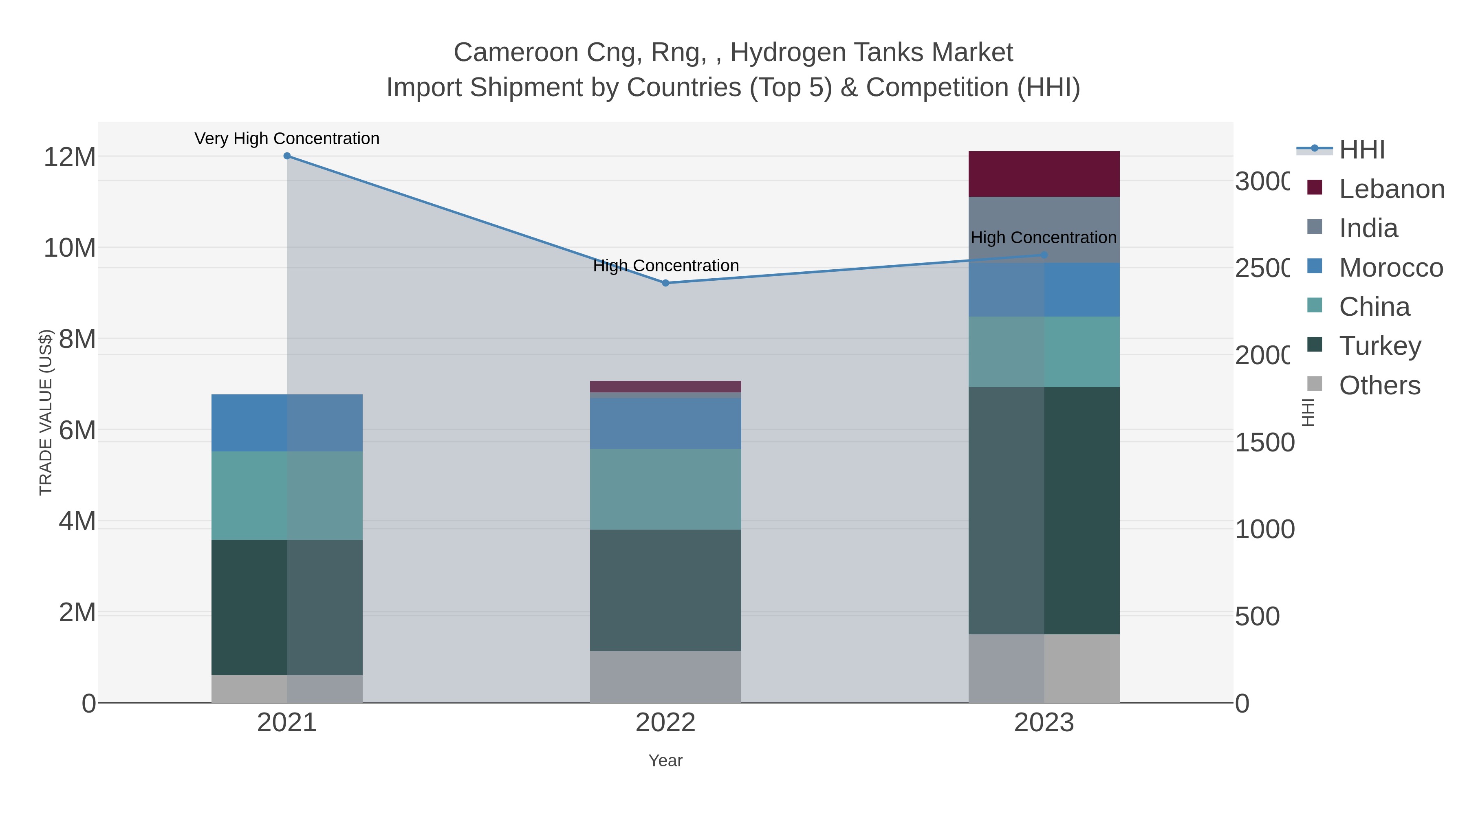Click the 'High Concentration' label above 2023
Viewport: 1467px width, 825px height.
[x=1044, y=238]
